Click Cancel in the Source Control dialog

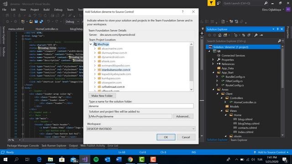tap(186, 137)
